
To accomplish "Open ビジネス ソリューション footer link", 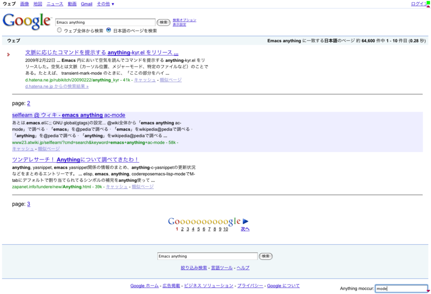I will click(x=209, y=286).
